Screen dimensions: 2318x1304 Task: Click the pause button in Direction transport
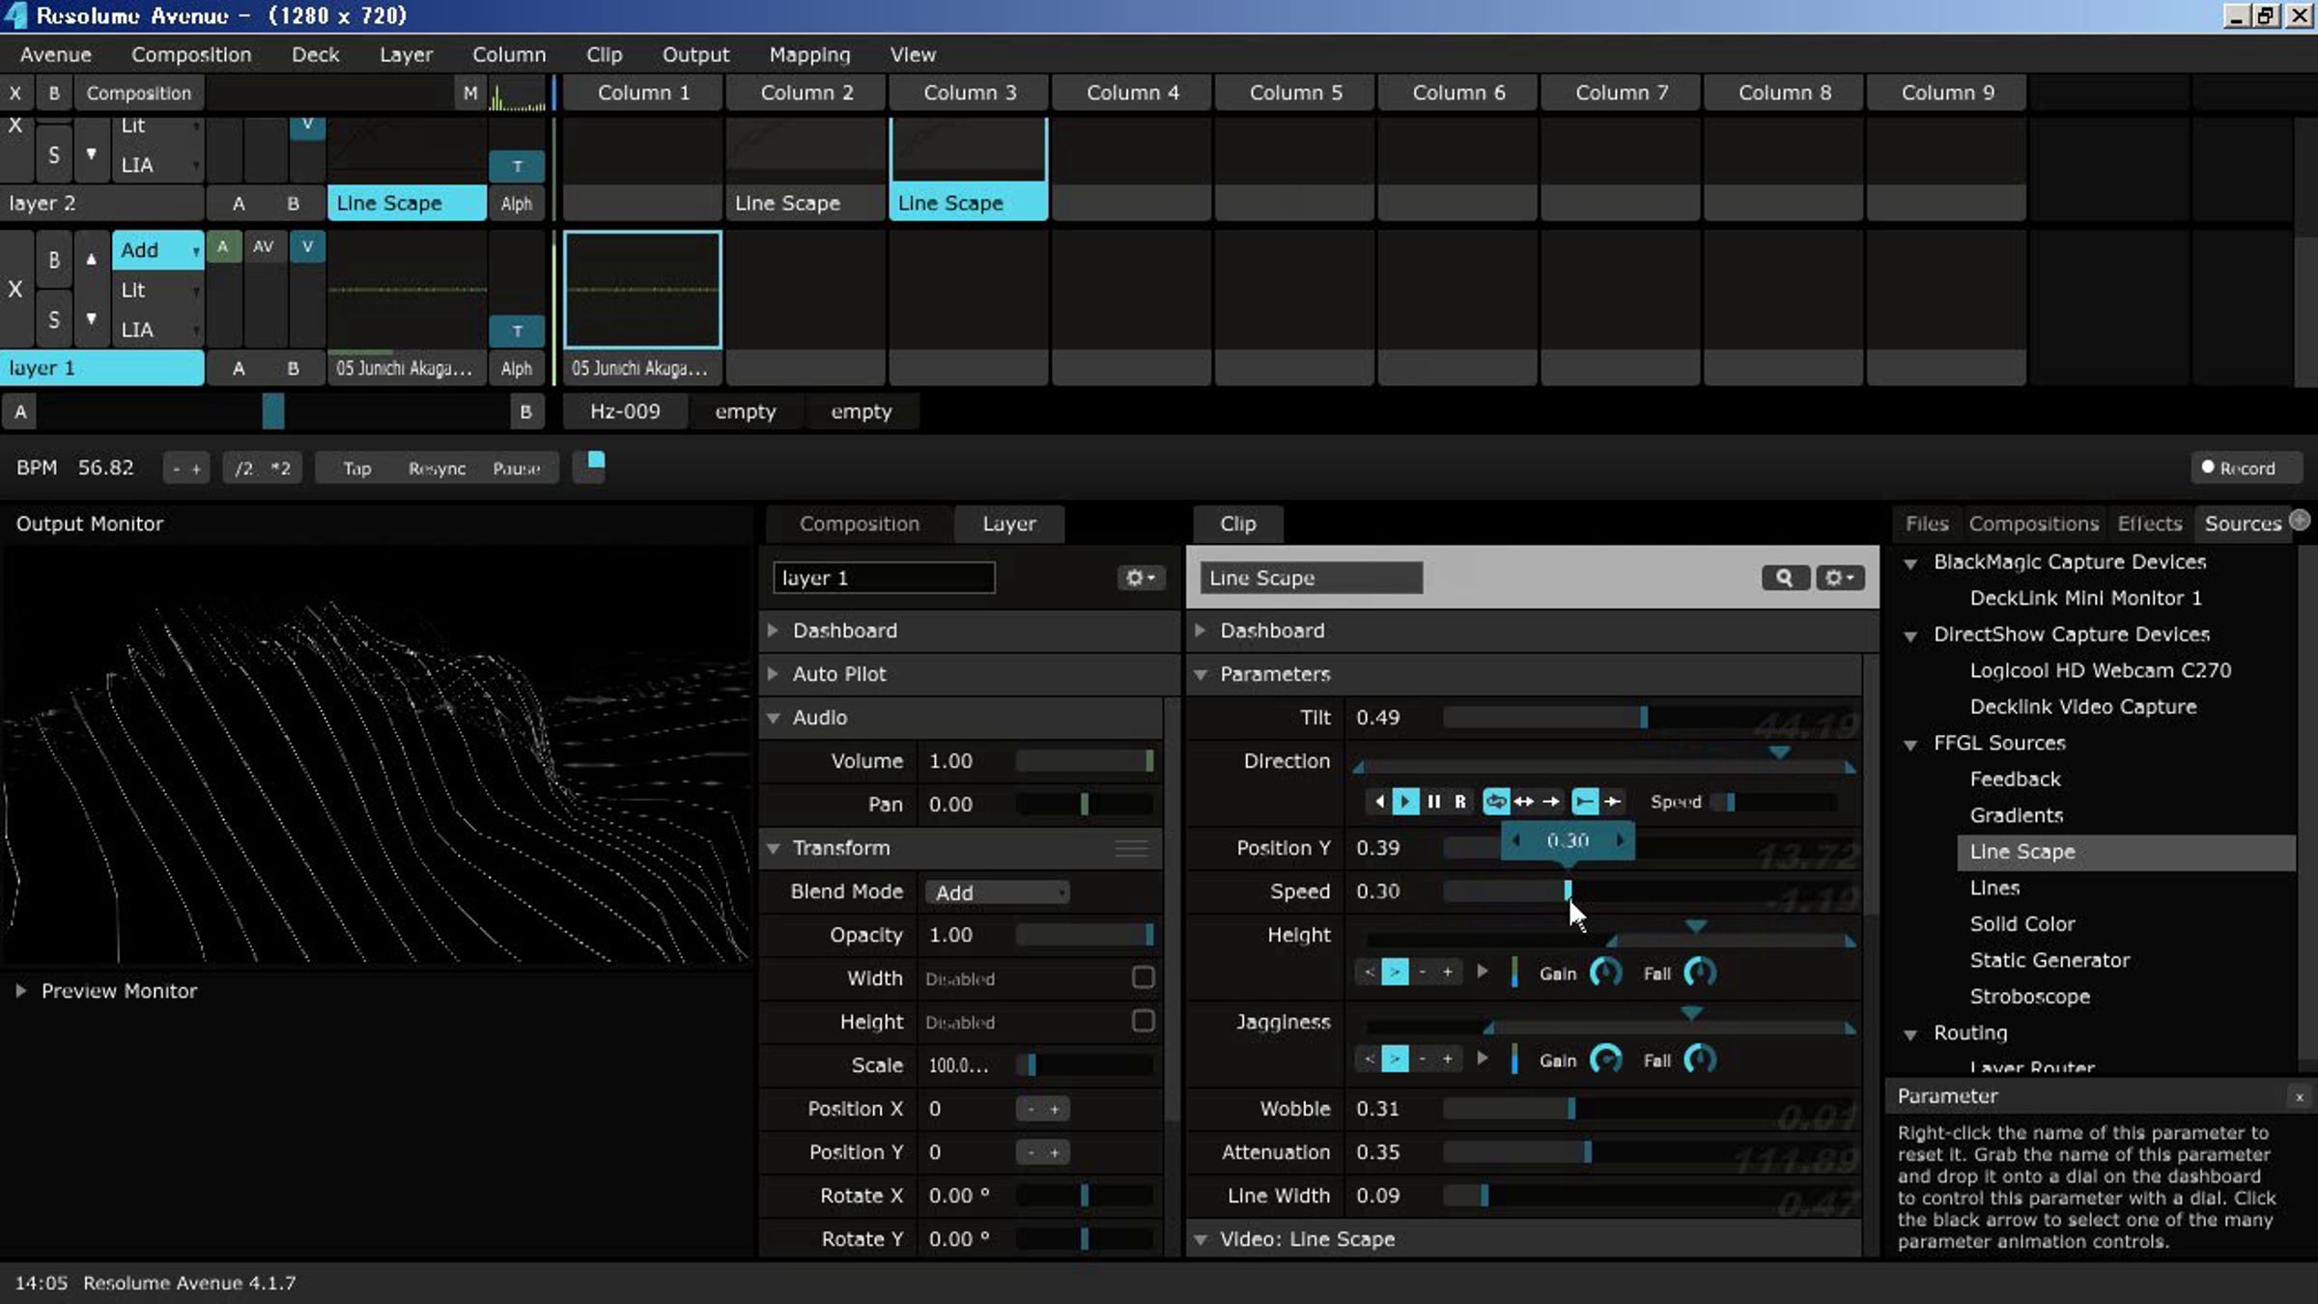(1433, 802)
